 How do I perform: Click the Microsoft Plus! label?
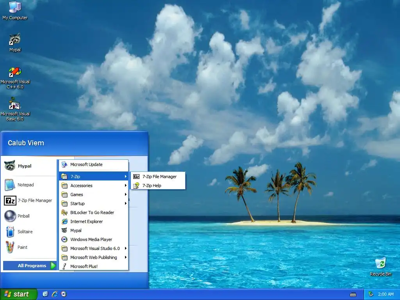pos(84,266)
